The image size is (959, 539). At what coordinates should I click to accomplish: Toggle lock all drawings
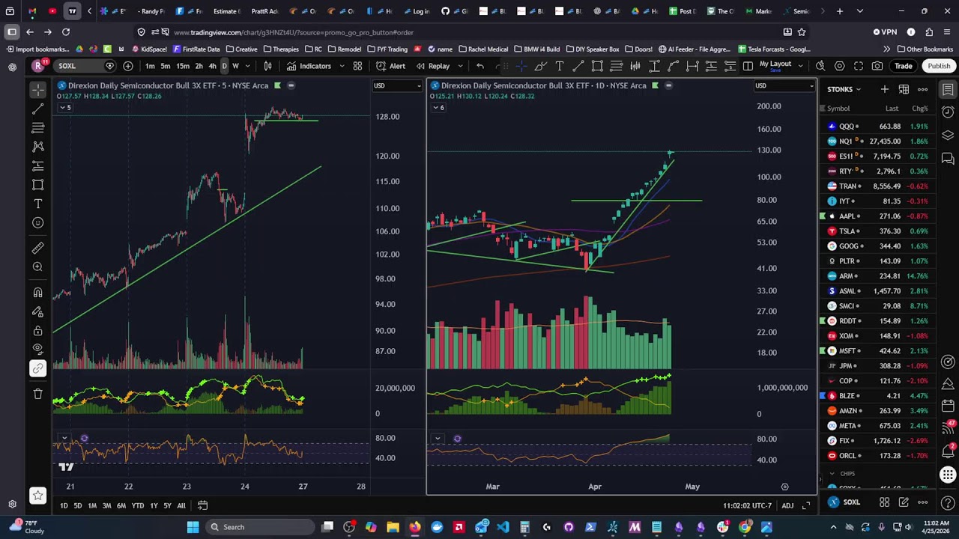(38, 330)
